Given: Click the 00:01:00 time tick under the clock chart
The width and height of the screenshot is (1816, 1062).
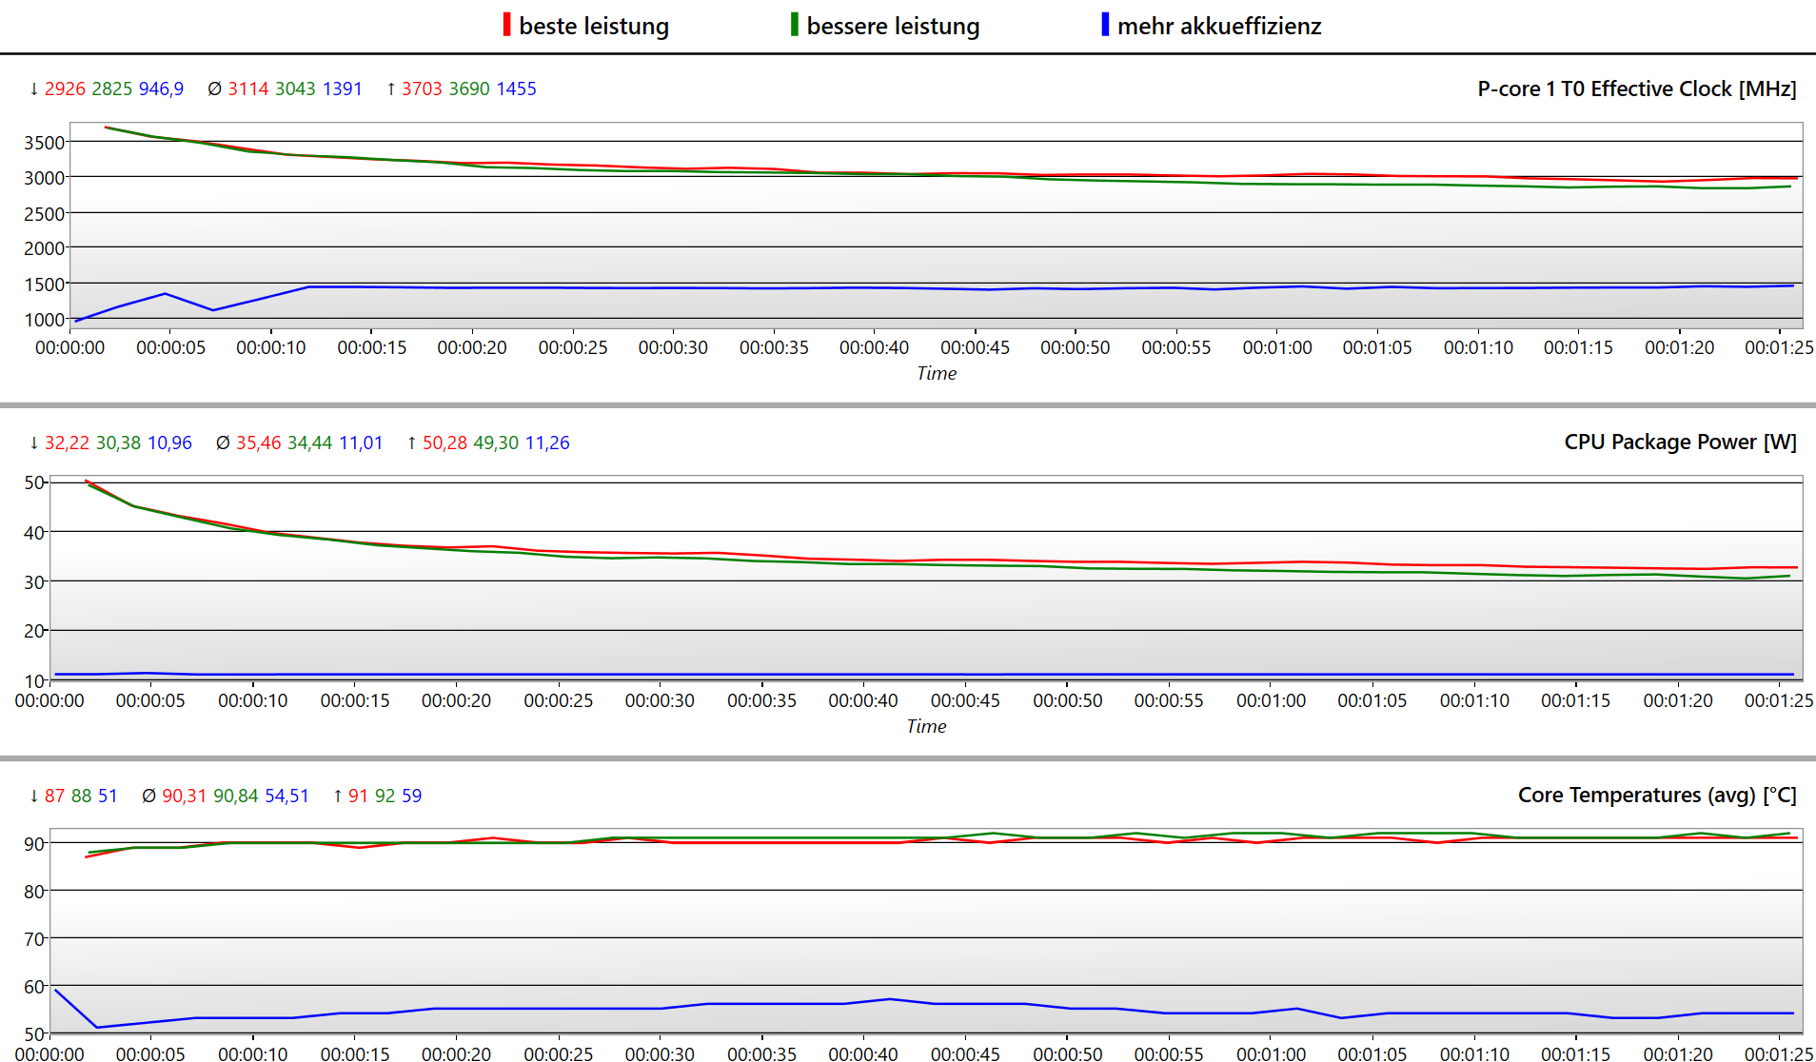Looking at the screenshot, I should coord(1277,347).
